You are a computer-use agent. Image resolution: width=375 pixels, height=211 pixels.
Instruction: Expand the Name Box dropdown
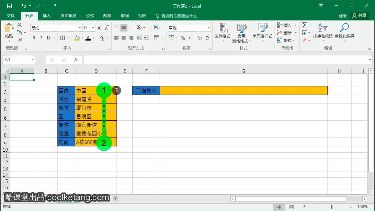[x=33, y=59]
